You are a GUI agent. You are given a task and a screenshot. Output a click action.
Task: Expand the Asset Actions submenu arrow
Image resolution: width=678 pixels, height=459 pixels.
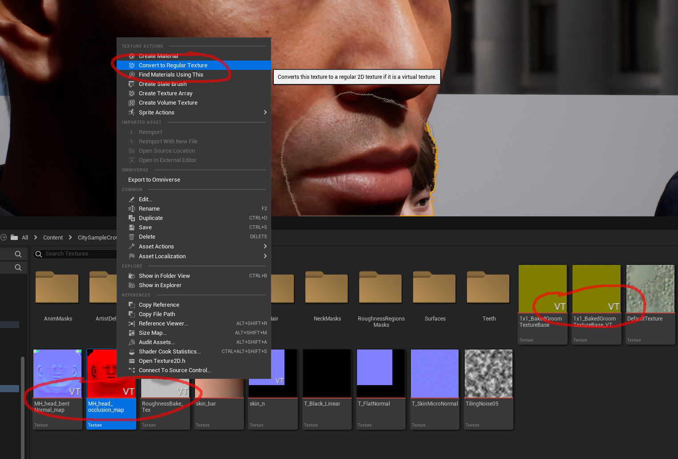[x=265, y=247]
